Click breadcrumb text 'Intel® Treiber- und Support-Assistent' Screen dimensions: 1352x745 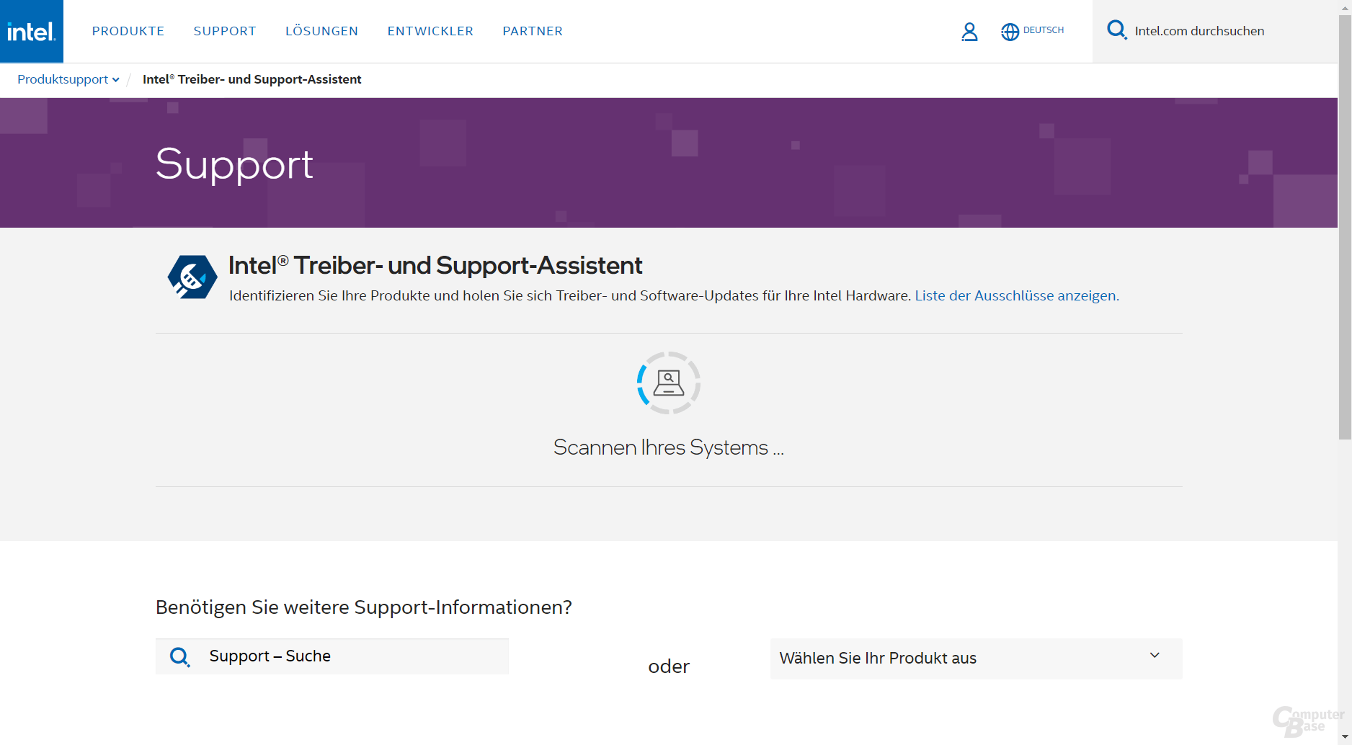(x=252, y=79)
